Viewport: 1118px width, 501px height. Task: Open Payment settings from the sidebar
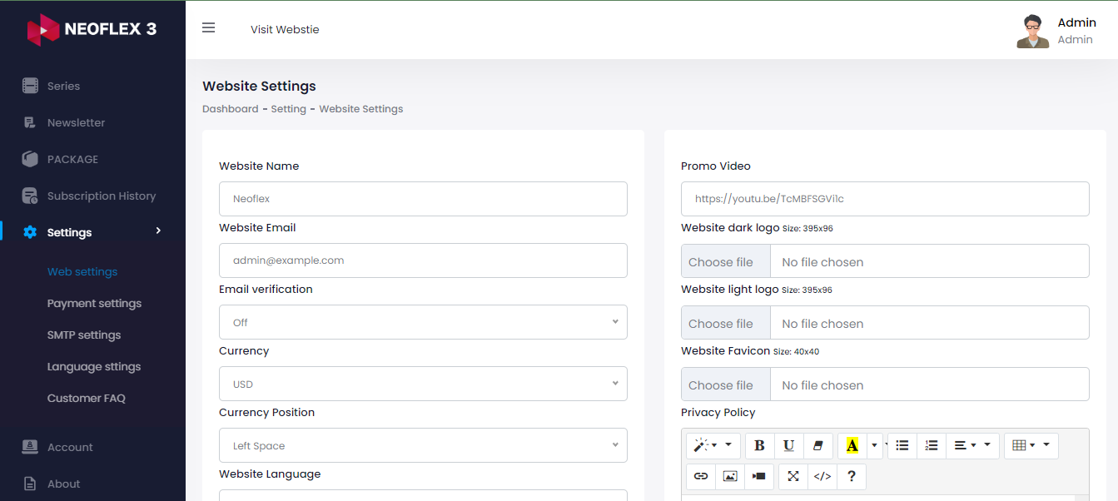94,303
